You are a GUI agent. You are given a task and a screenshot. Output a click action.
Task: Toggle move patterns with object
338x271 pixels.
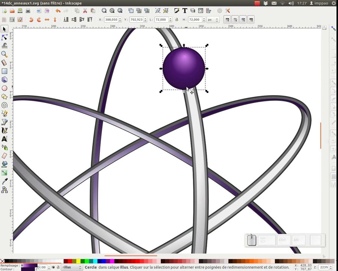click(x=251, y=20)
